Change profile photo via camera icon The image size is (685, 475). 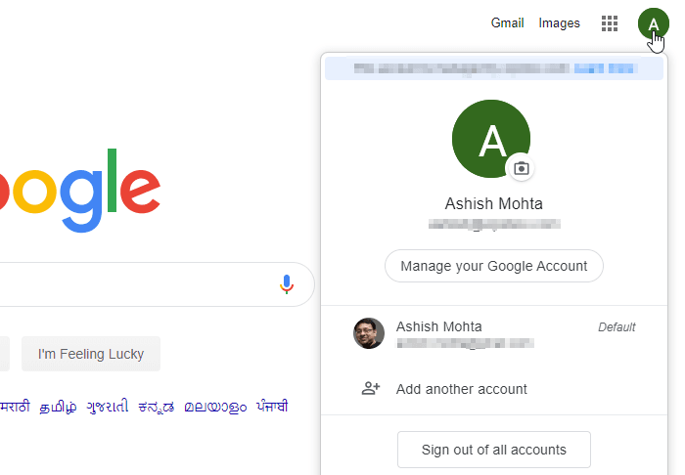click(522, 168)
